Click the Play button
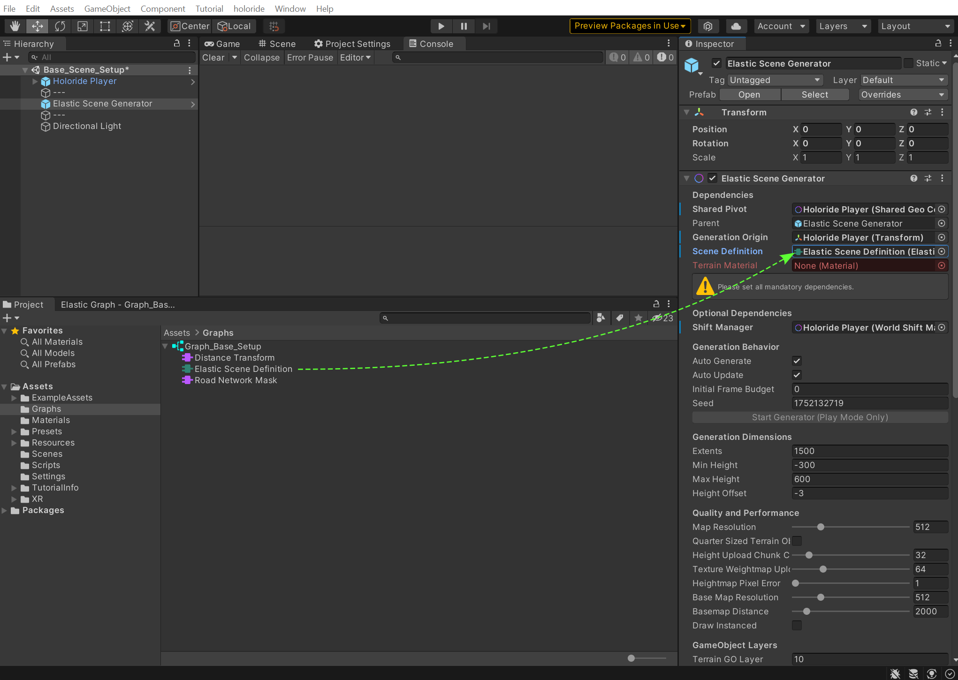 (441, 26)
